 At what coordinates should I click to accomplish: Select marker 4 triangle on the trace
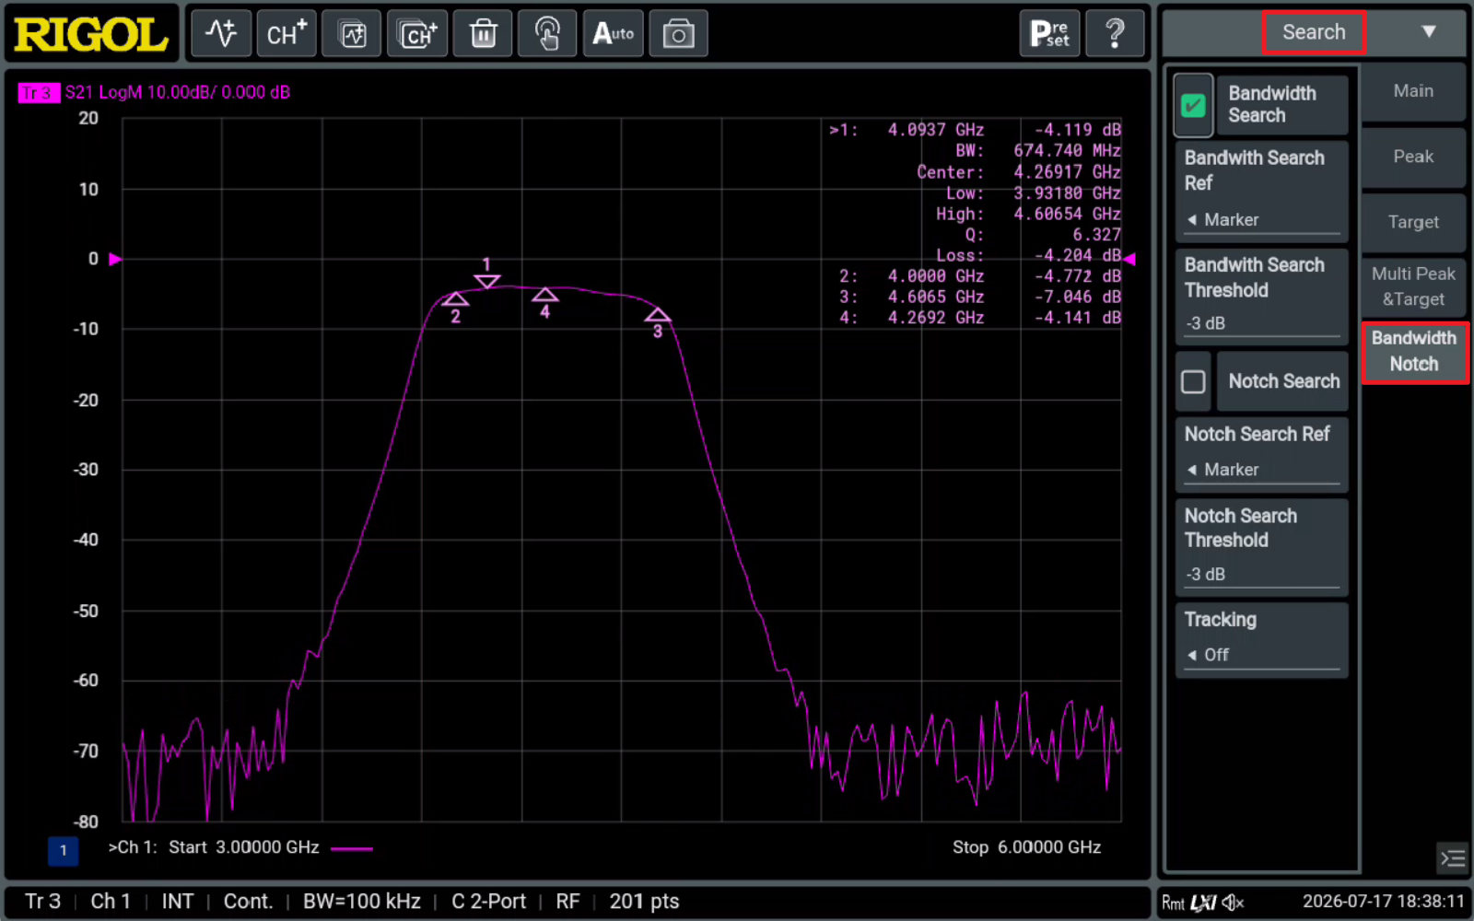(x=545, y=295)
